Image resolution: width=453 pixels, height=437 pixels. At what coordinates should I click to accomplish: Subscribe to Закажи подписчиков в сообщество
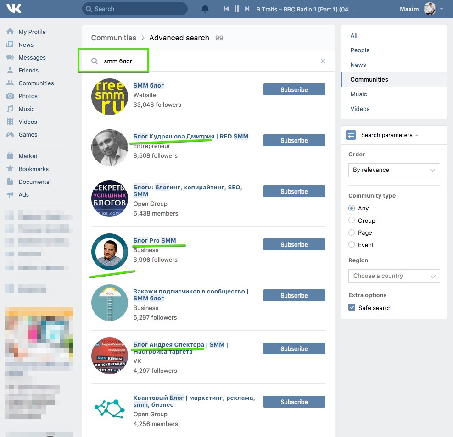pos(294,295)
